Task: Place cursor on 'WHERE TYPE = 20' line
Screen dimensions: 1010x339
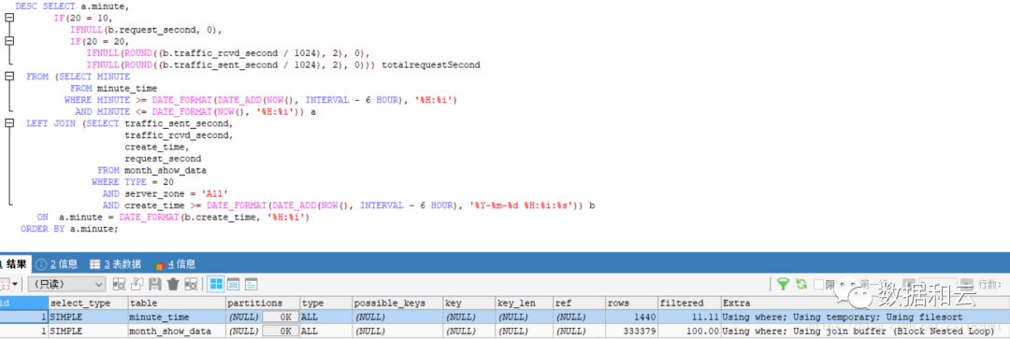Action: (132, 182)
